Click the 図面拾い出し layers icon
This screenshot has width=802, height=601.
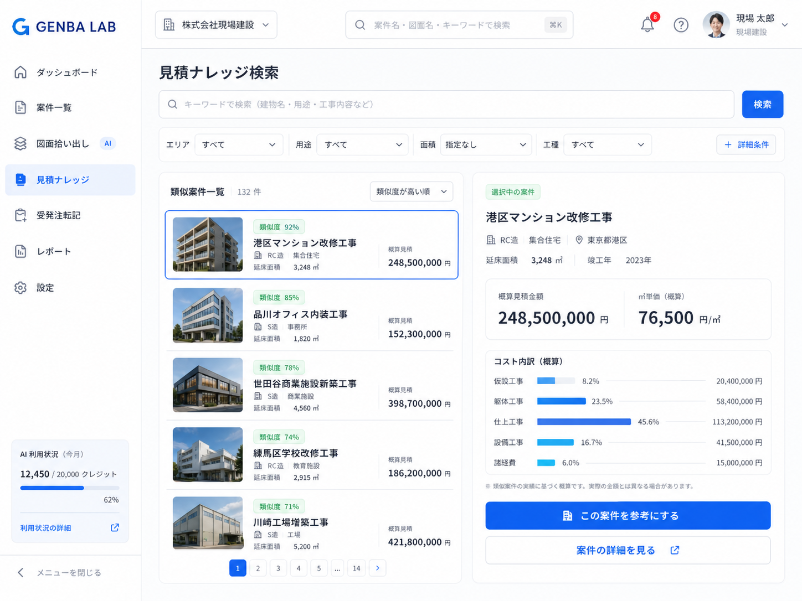tap(20, 143)
